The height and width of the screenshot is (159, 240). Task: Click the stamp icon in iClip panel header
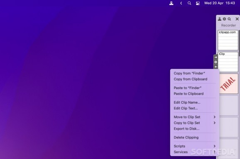tap(220, 19)
